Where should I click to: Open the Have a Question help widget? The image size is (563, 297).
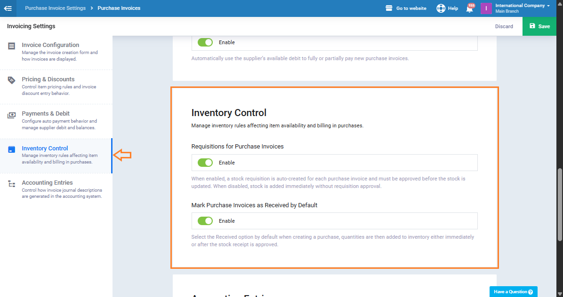pos(513,291)
